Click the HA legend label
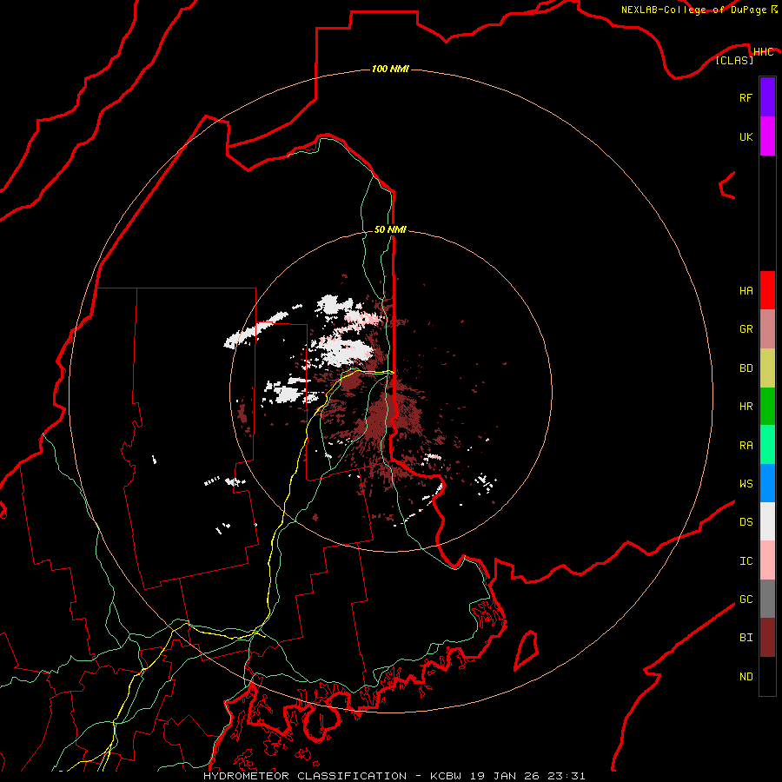This screenshot has height=782, width=782. [x=746, y=290]
